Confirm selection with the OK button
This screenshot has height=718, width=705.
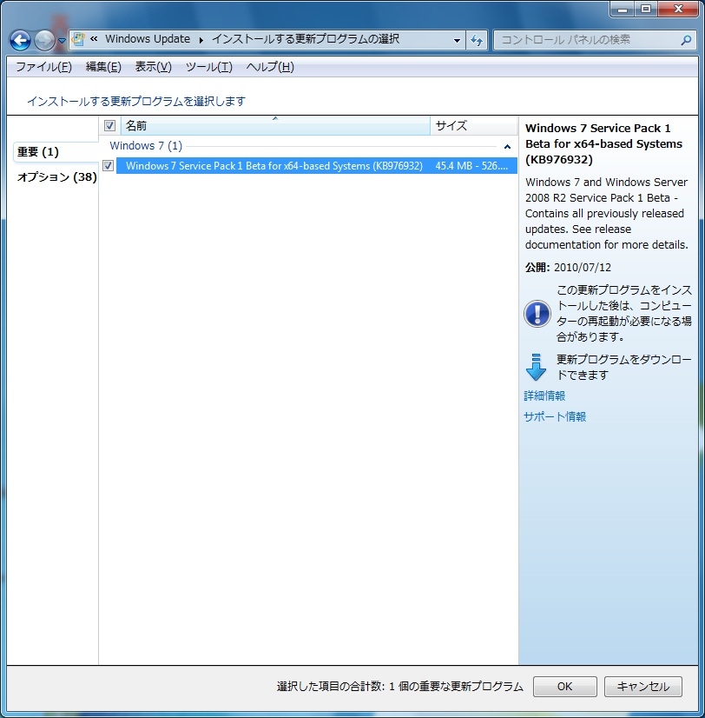(x=564, y=687)
